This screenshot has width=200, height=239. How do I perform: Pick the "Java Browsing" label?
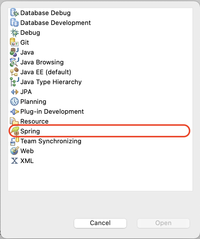point(42,62)
